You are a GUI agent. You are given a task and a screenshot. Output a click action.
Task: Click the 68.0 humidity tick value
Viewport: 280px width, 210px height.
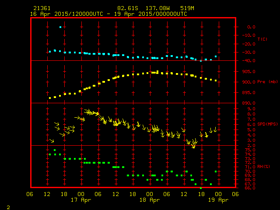(250, 180)
